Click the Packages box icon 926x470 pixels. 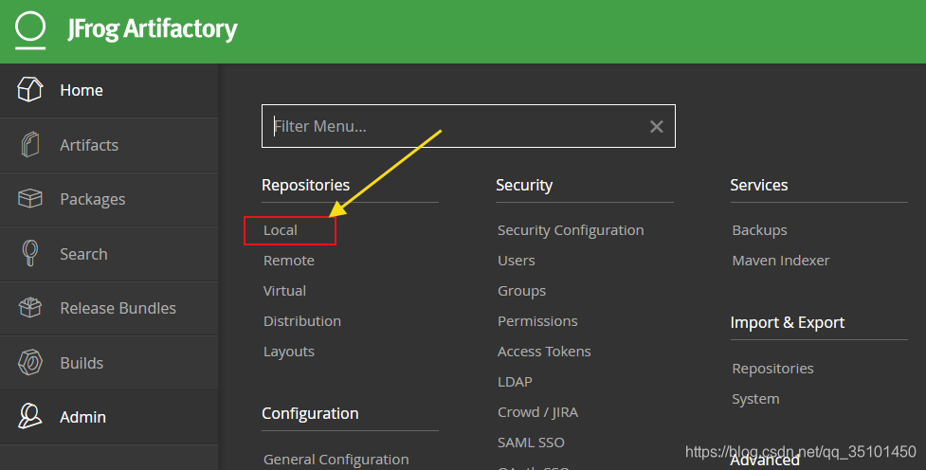coord(30,199)
